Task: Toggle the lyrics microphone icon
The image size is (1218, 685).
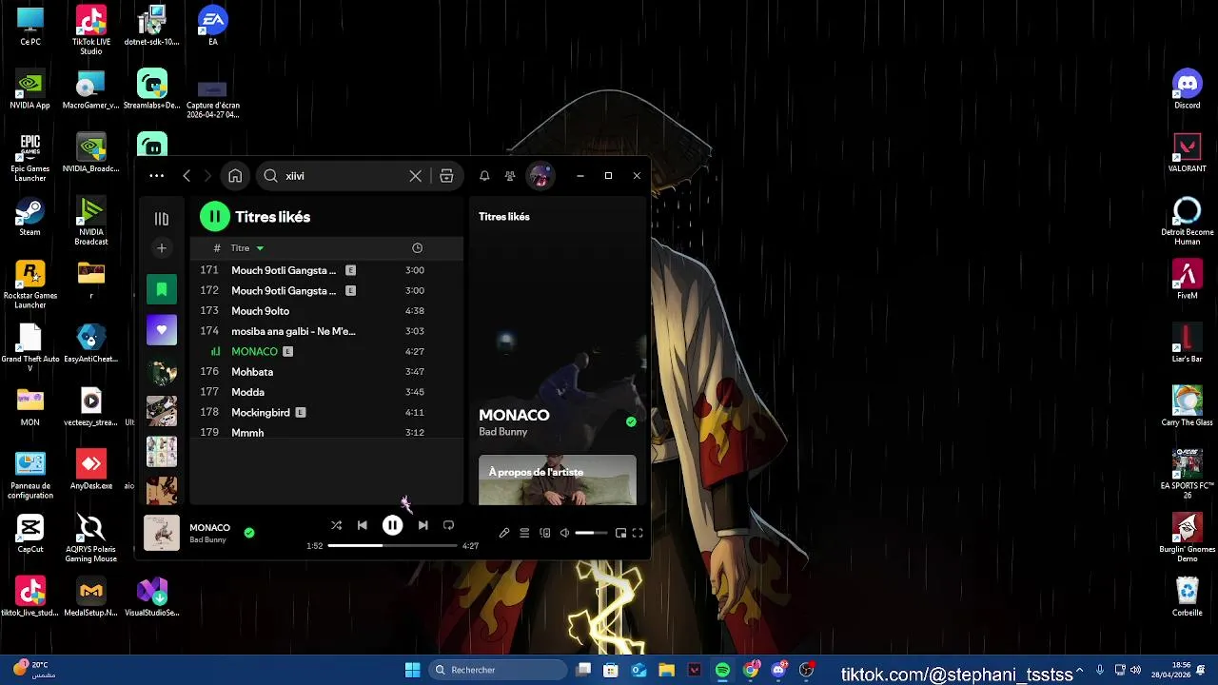Action: point(504,534)
